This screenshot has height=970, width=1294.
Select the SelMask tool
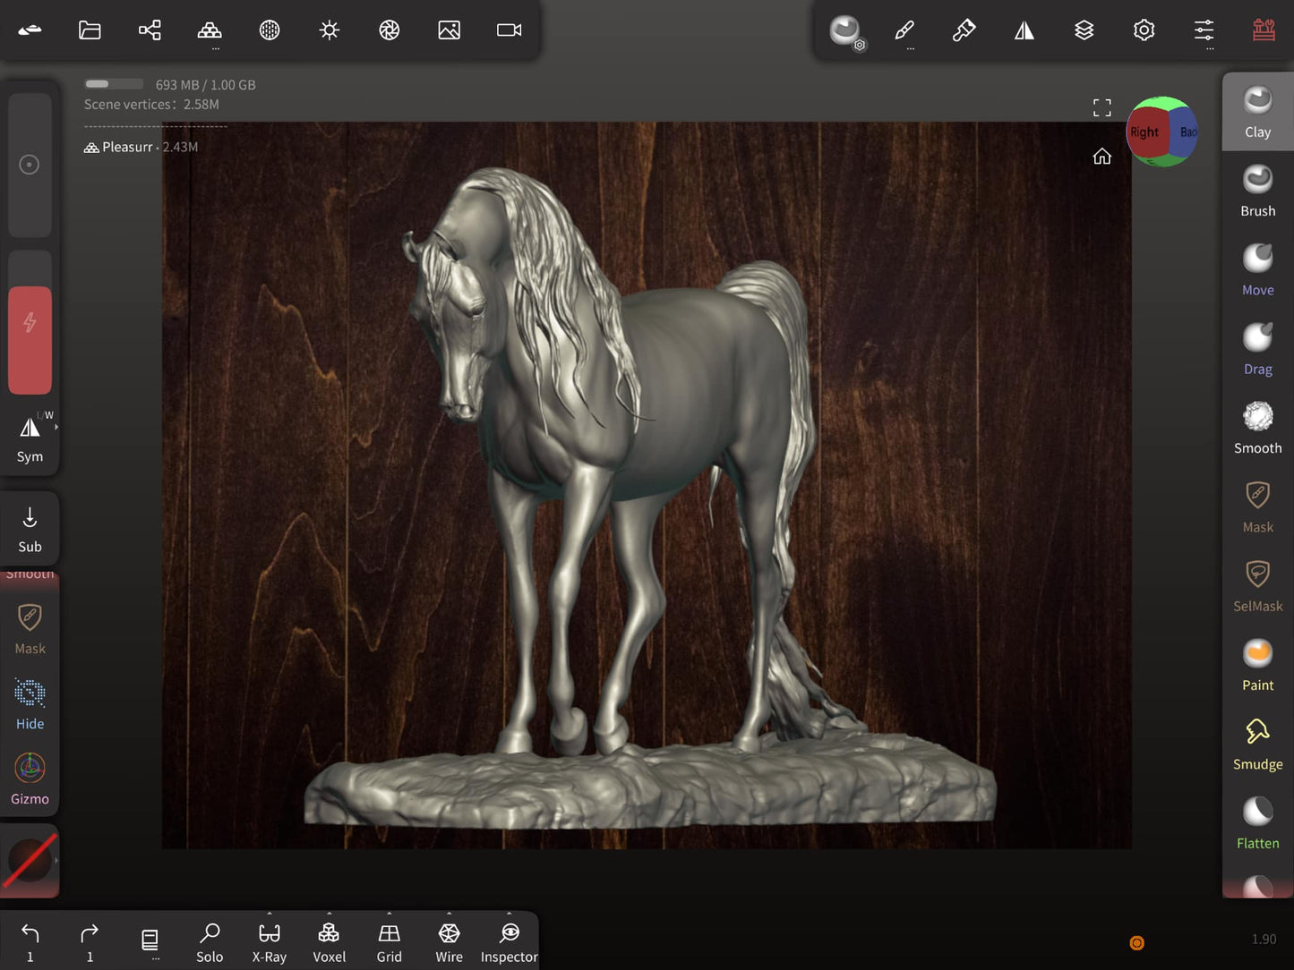pos(1258,586)
